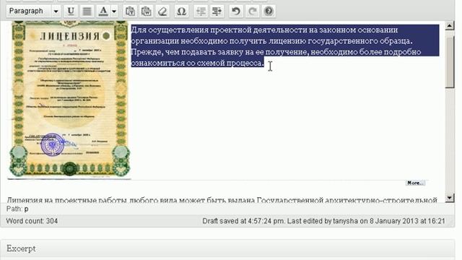Screen dimensions: 462x260
Task: Click the 'Draft saved at 4:57:24 pm' text
Action: point(243,221)
